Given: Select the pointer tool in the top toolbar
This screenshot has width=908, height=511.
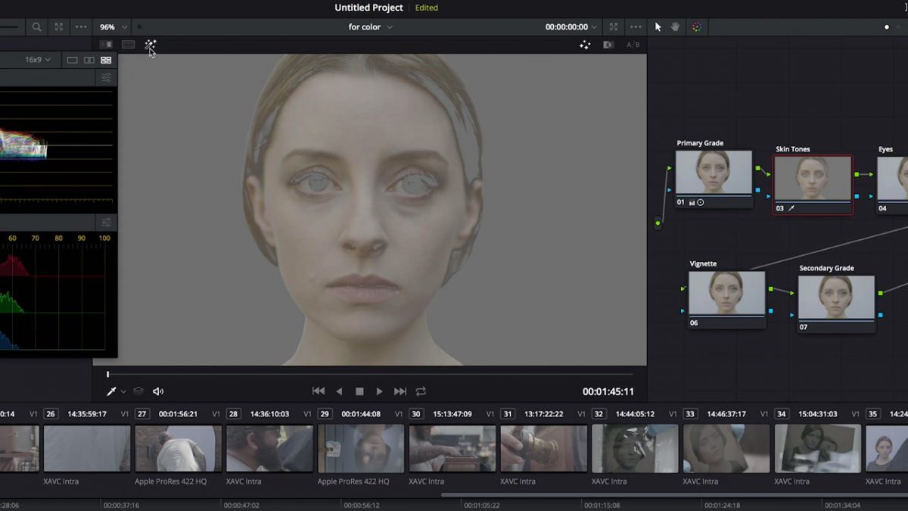Looking at the screenshot, I should click(658, 26).
